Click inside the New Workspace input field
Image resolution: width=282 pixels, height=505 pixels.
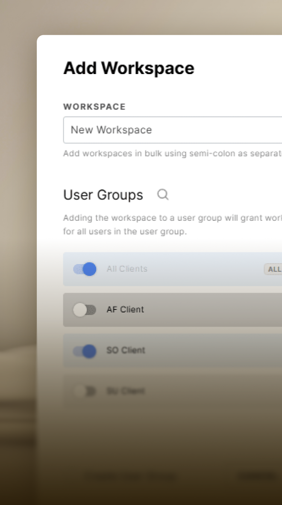(171, 130)
